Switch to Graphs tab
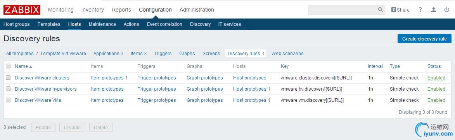 187,53
